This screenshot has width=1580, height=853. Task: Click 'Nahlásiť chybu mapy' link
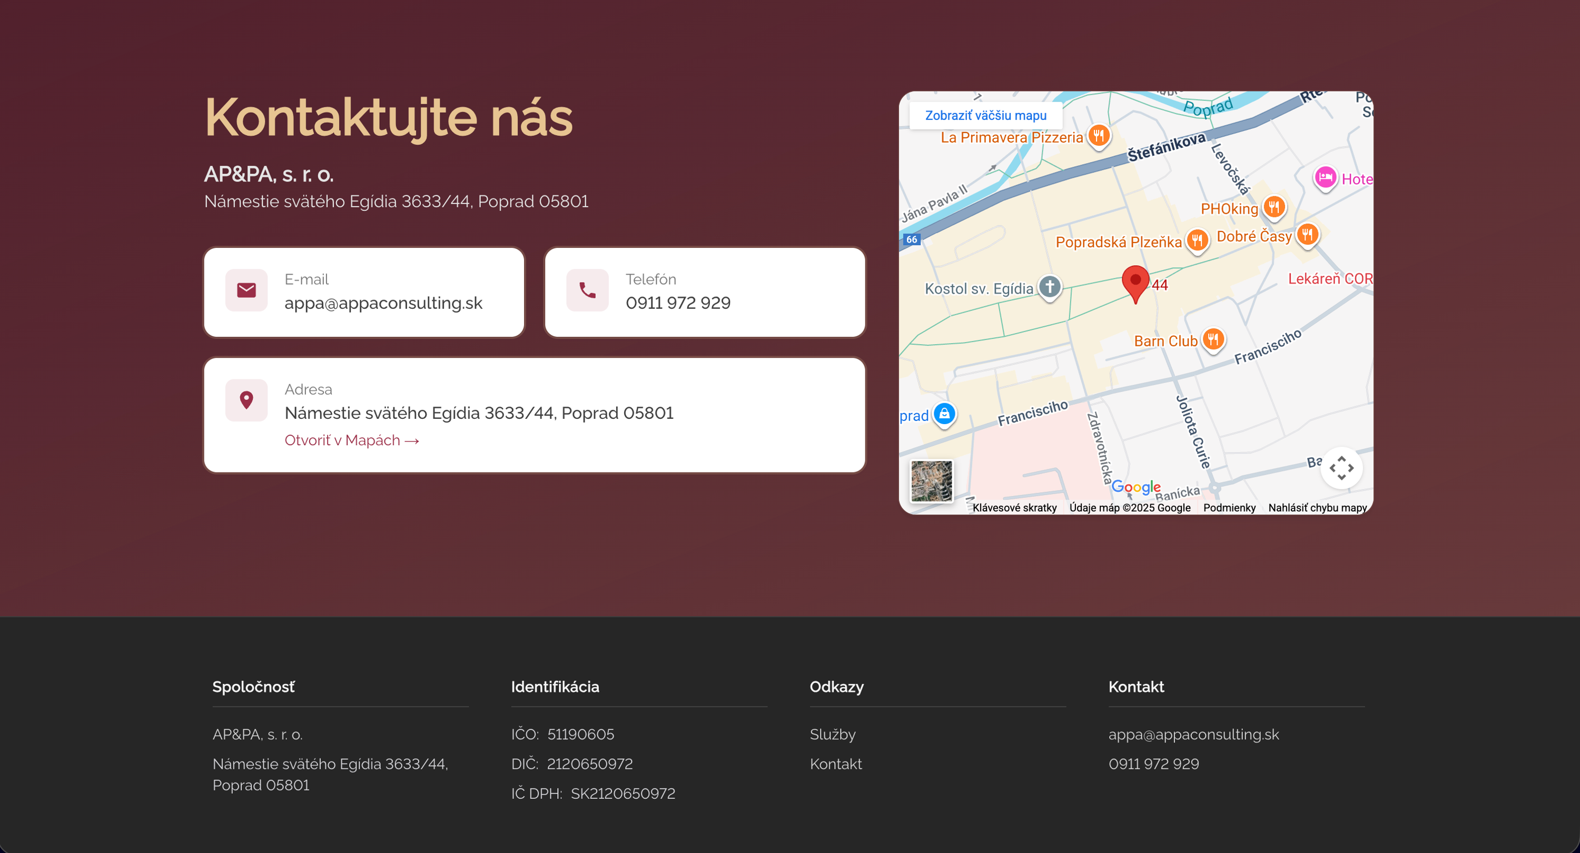pos(1317,507)
